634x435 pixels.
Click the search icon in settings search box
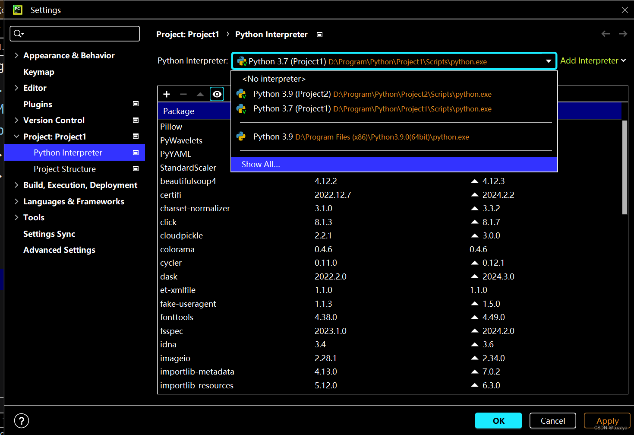point(19,34)
